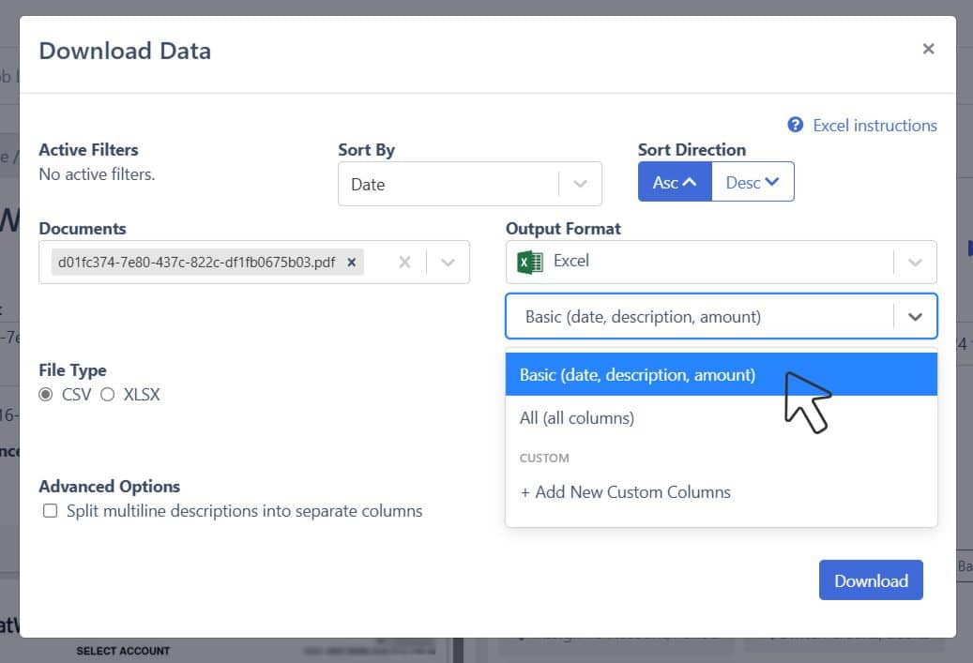Clear all selected documents
The width and height of the screenshot is (973, 663).
point(404,263)
